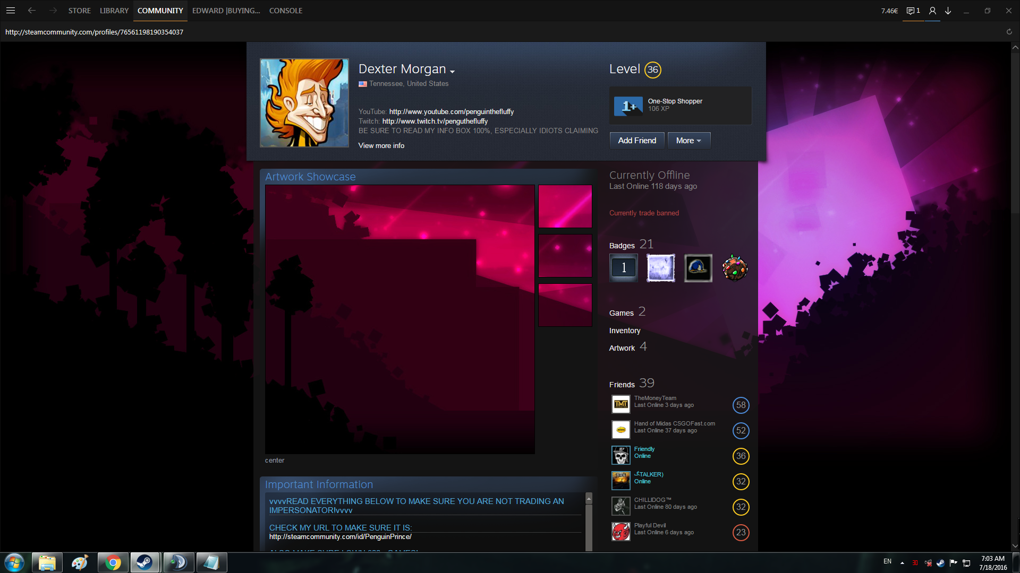This screenshot has width=1020, height=573.
Task: Select the first small artwork thumbnail
Action: click(565, 206)
